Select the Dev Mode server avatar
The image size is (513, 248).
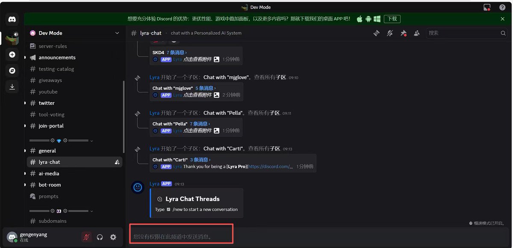(x=12, y=38)
